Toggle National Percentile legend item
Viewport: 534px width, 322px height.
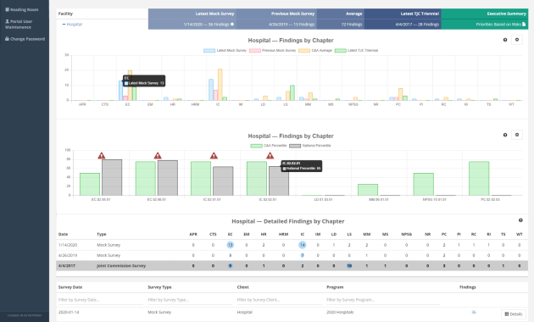(310, 146)
